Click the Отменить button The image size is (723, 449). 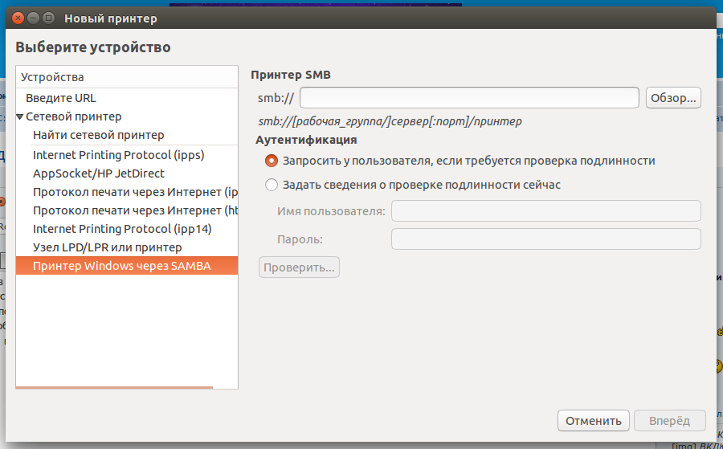[x=593, y=420]
